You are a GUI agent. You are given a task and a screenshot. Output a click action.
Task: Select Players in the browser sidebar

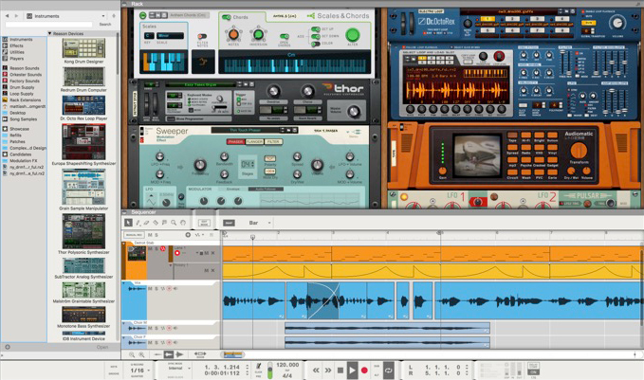coord(16,59)
